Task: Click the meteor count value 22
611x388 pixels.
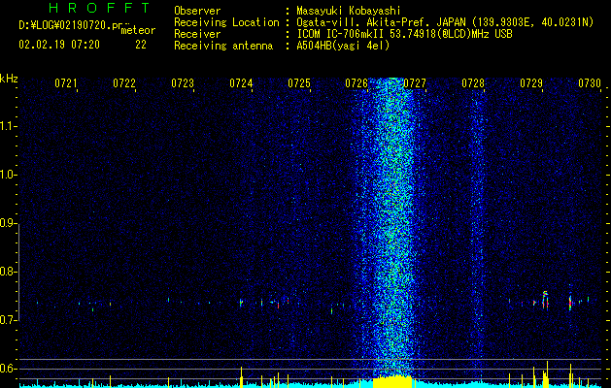Action: (141, 45)
